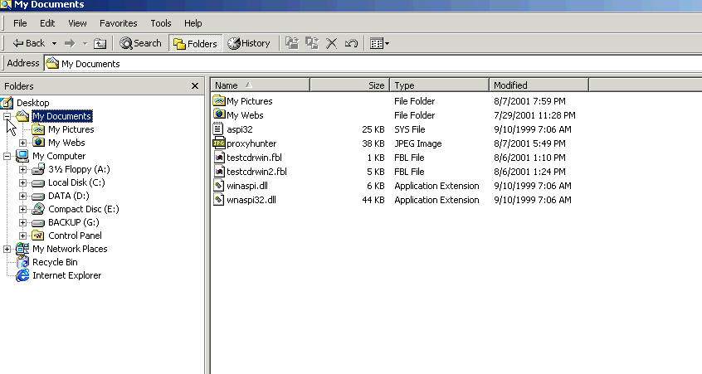Click the DATA (D:) drive icon
The image size is (702, 374).
[x=38, y=197]
